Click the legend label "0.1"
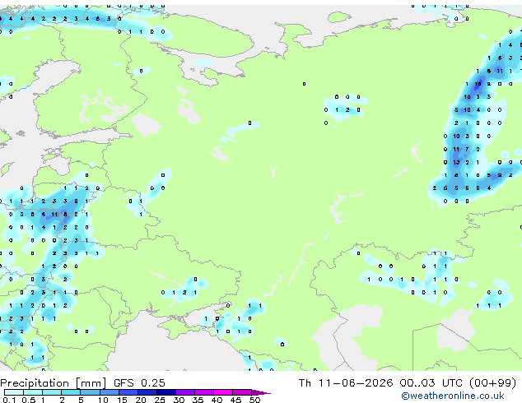Viewport: 522px width, 403px height. [9, 400]
